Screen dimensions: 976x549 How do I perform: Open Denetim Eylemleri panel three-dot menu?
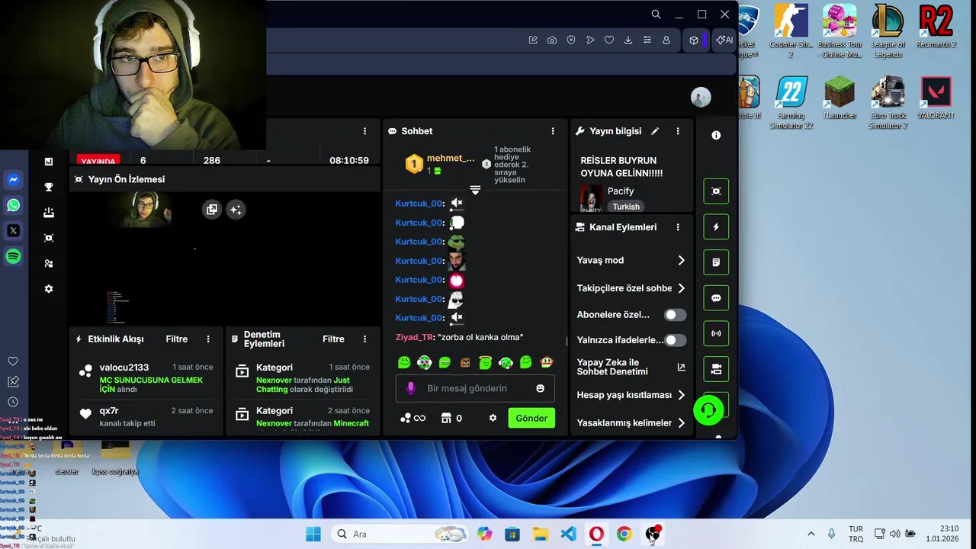tap(364, 339)
